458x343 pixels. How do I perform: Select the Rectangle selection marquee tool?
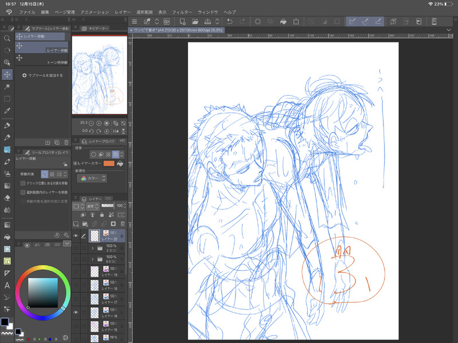pyautogui.click(x=7, y=98)
